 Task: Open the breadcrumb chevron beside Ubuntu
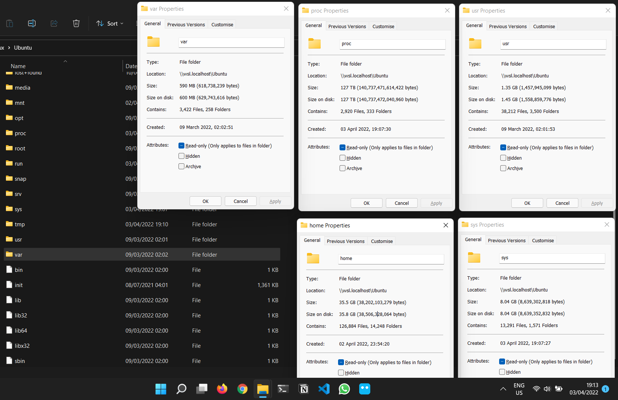(x=9, y=47)
